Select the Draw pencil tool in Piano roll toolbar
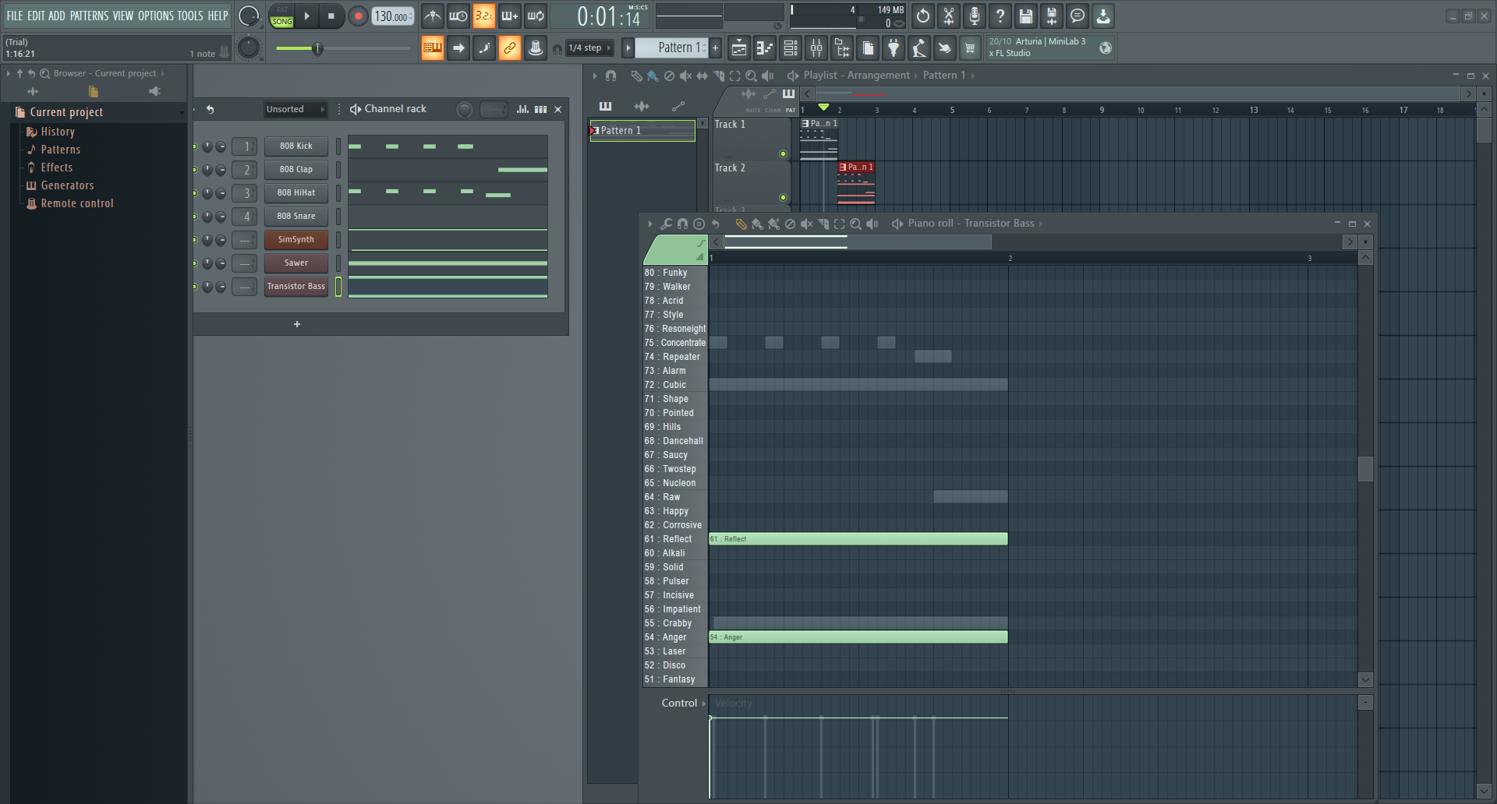The image size is (1497, 804). tap(741, 224)
